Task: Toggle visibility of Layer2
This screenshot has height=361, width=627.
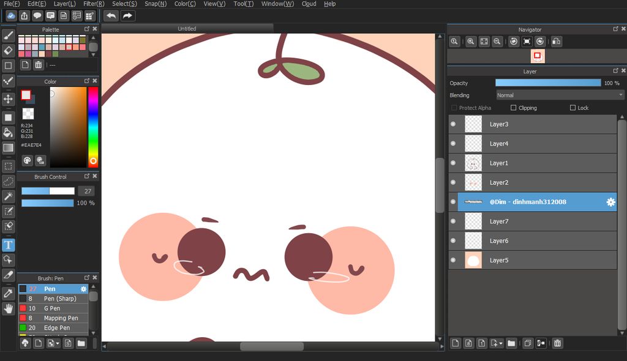Action: tap(453, 182)
